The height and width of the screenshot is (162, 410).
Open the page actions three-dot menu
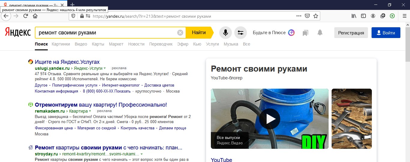pyautogui.click(x=299, y=16)
